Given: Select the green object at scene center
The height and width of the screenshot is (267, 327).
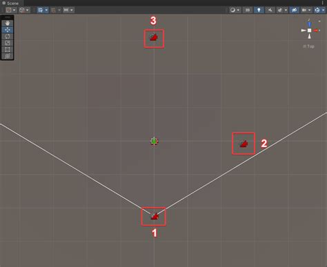Looking at the screenshot, I should 154,141.
